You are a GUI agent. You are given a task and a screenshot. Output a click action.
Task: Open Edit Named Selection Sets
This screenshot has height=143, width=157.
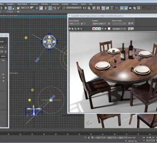pos(64,8)
